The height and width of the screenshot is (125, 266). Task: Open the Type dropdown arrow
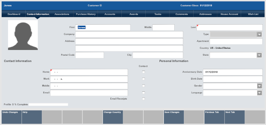(x=259, y=34)
